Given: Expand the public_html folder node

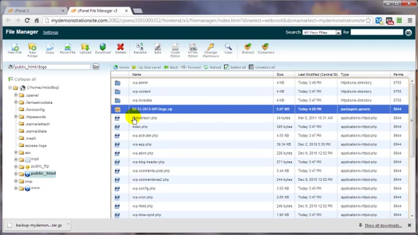Looking at the screenshot, I should [16, 174].
